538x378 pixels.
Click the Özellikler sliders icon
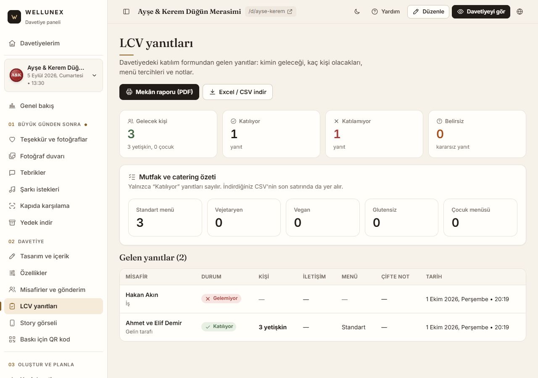[12, 273]
